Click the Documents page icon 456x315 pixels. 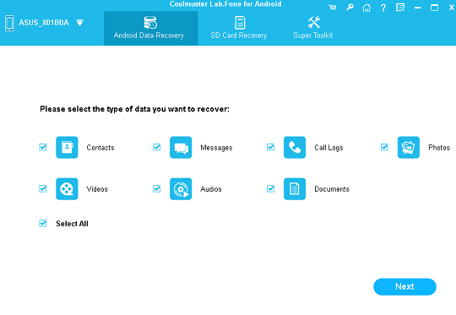(x=295, y=189)
